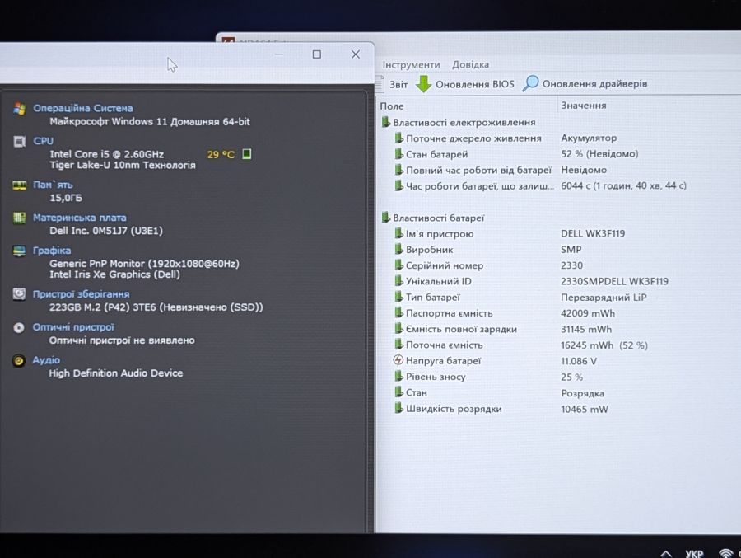Click the value DELL WK3F119
741x558 pixels.
(x=593, y=233)
